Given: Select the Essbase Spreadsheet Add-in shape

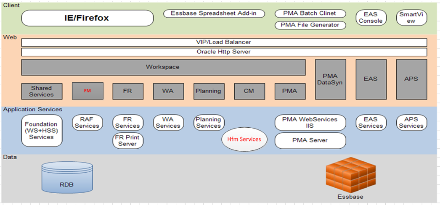Looking at the screenshot, I should (x=214, y=13).
